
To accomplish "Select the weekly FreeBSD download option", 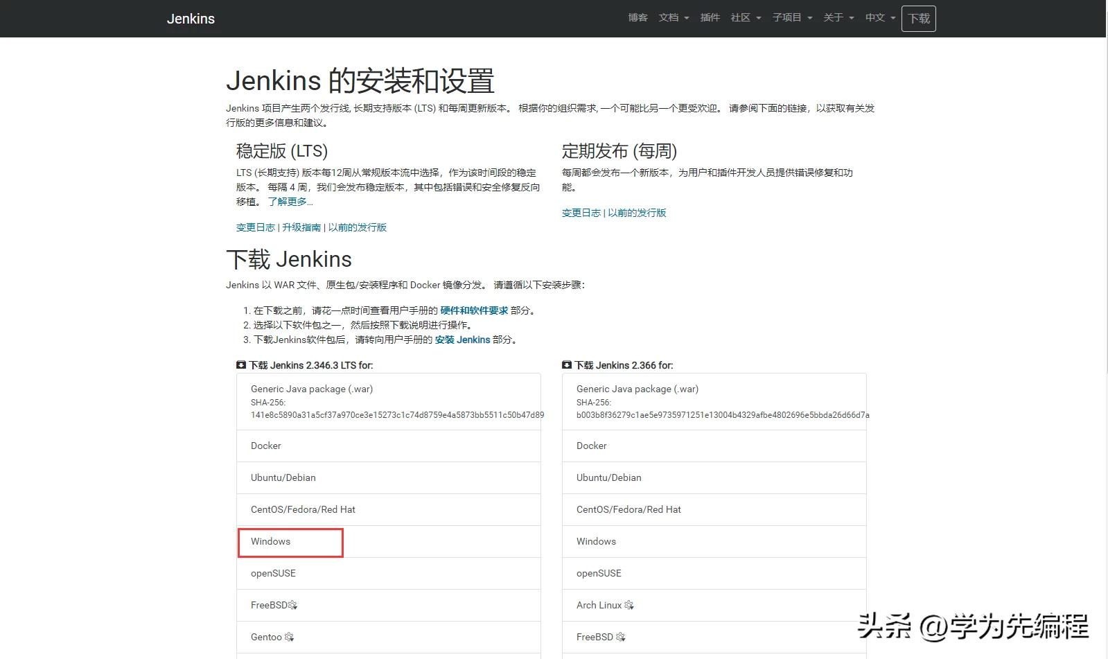I will 714,637.
